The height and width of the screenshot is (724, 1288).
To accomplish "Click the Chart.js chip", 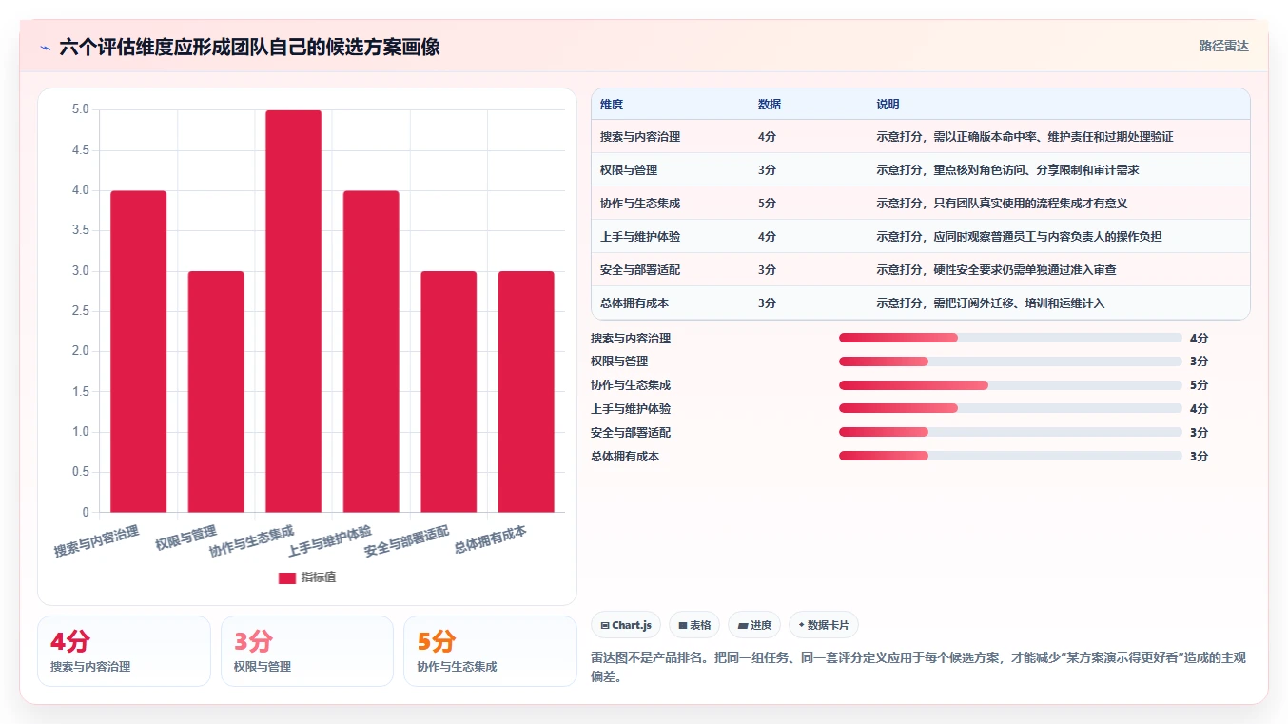I will 627,625.
